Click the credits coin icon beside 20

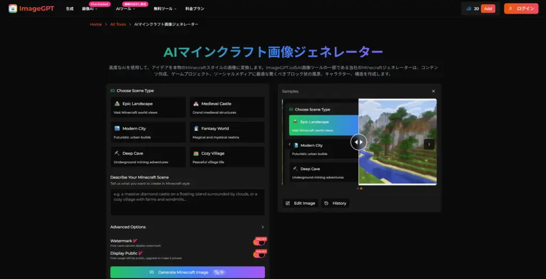469,9
